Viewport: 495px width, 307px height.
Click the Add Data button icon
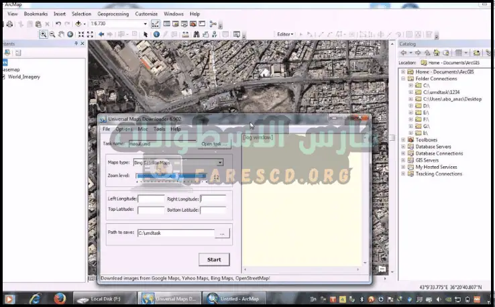click(x=78, y=24)
